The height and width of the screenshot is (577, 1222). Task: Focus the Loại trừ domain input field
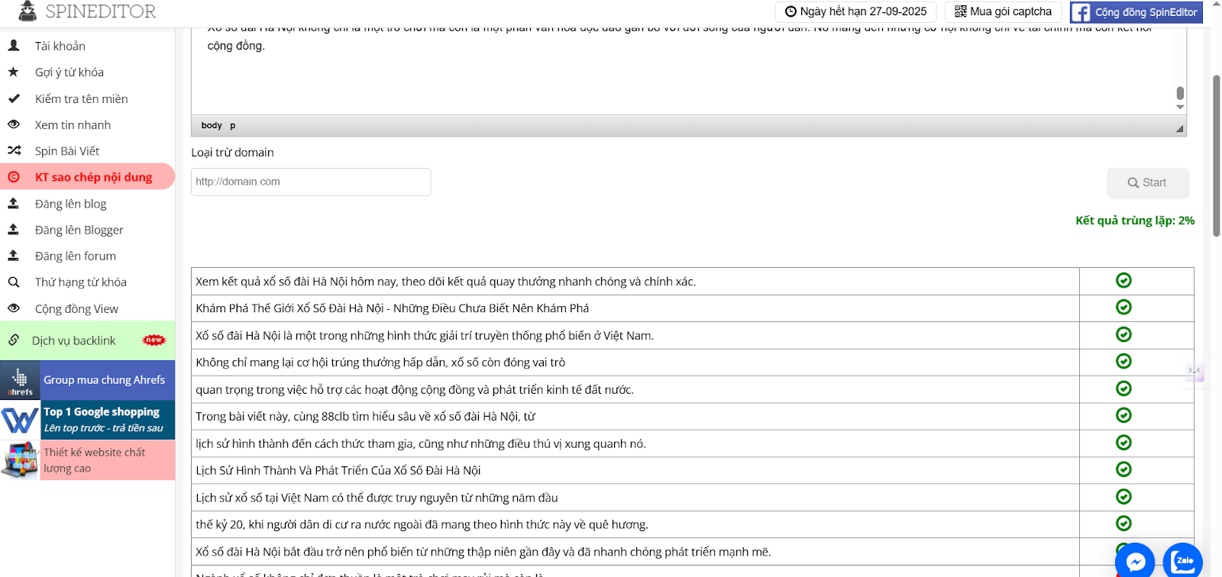click(311, 182)
